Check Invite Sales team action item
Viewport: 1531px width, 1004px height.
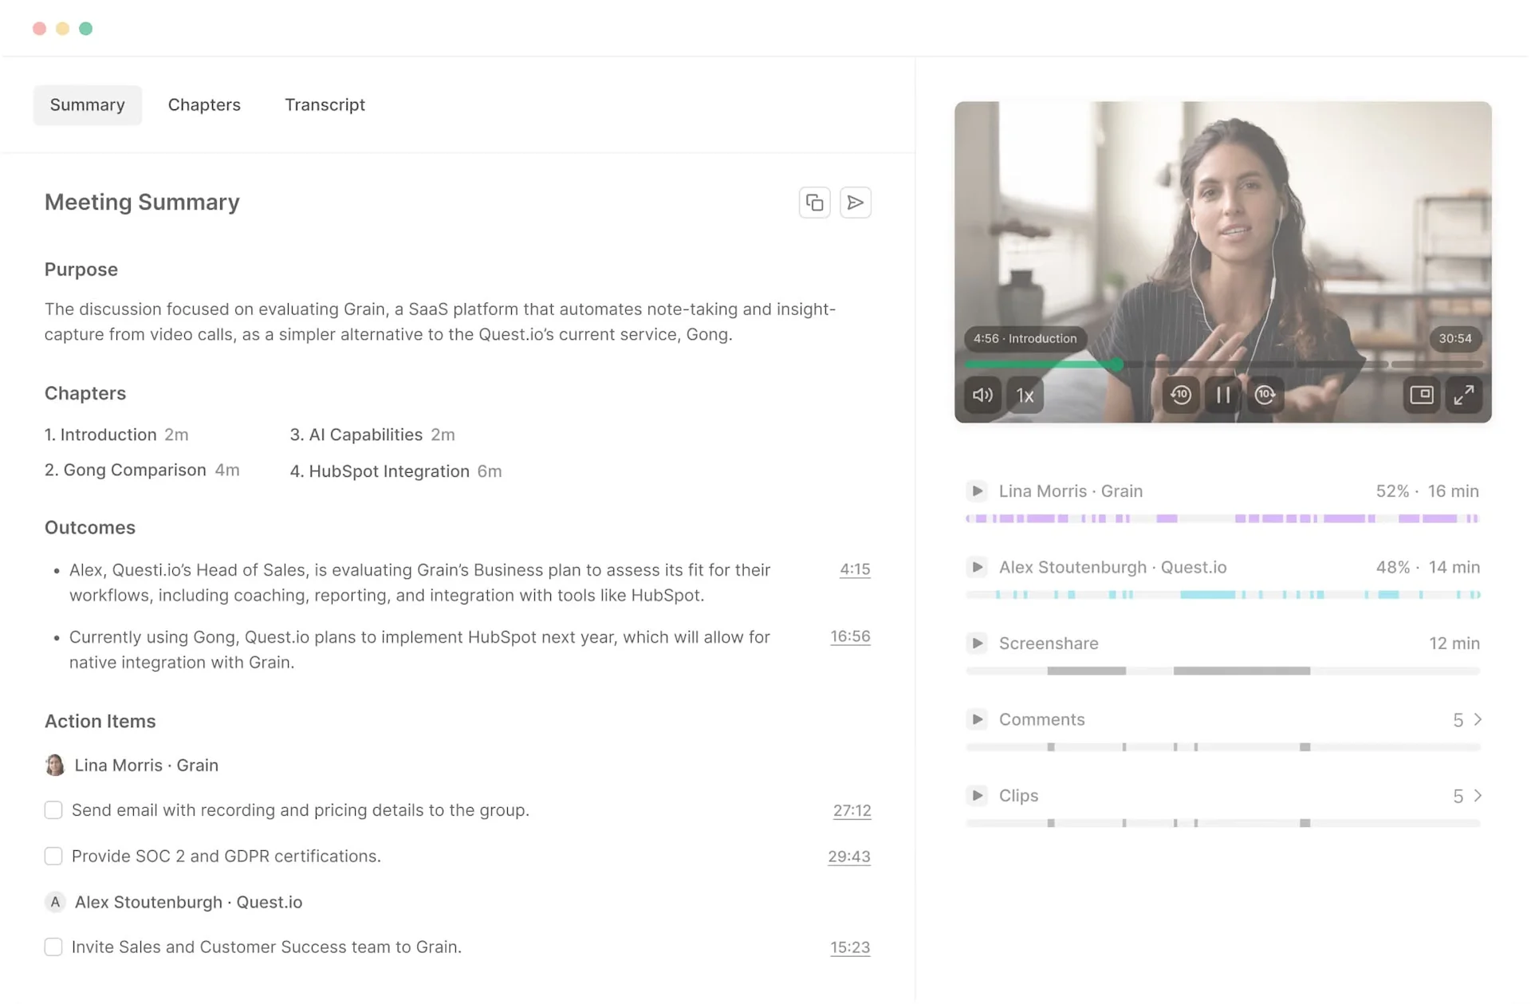[53, 947]
